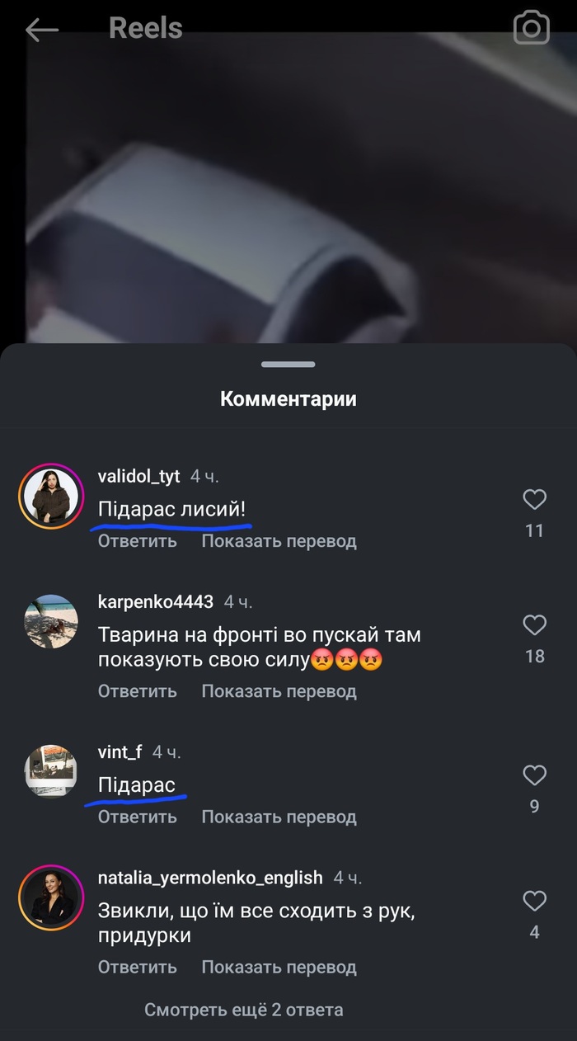Like the comment by vint_f
Image resolution: width=577 pixels, height=1041 pixels.
tap(535, 775)
